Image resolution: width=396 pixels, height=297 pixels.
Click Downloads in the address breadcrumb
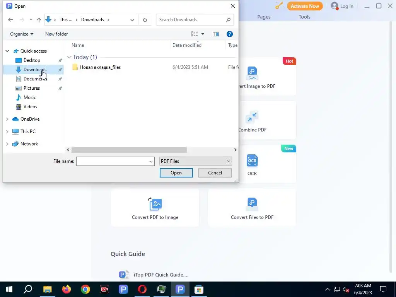[x=92, y=20]
